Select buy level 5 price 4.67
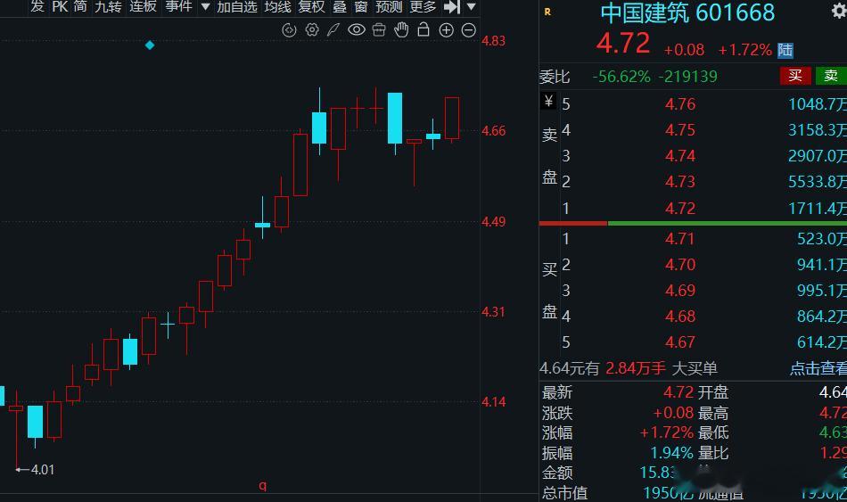This screenshot has height=502, width=847. [x=680, y=342]
